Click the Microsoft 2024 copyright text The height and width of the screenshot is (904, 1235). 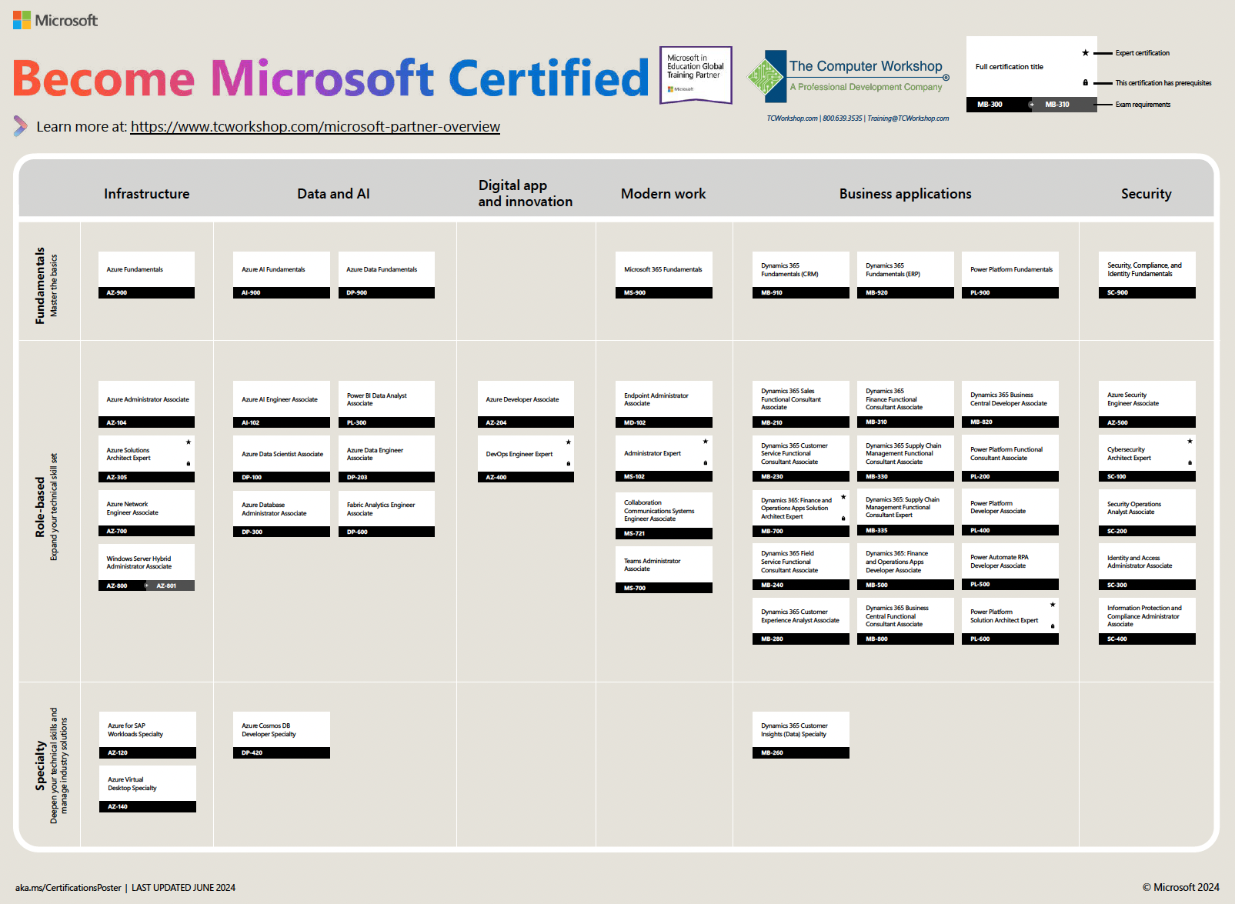pos(1181,888)
